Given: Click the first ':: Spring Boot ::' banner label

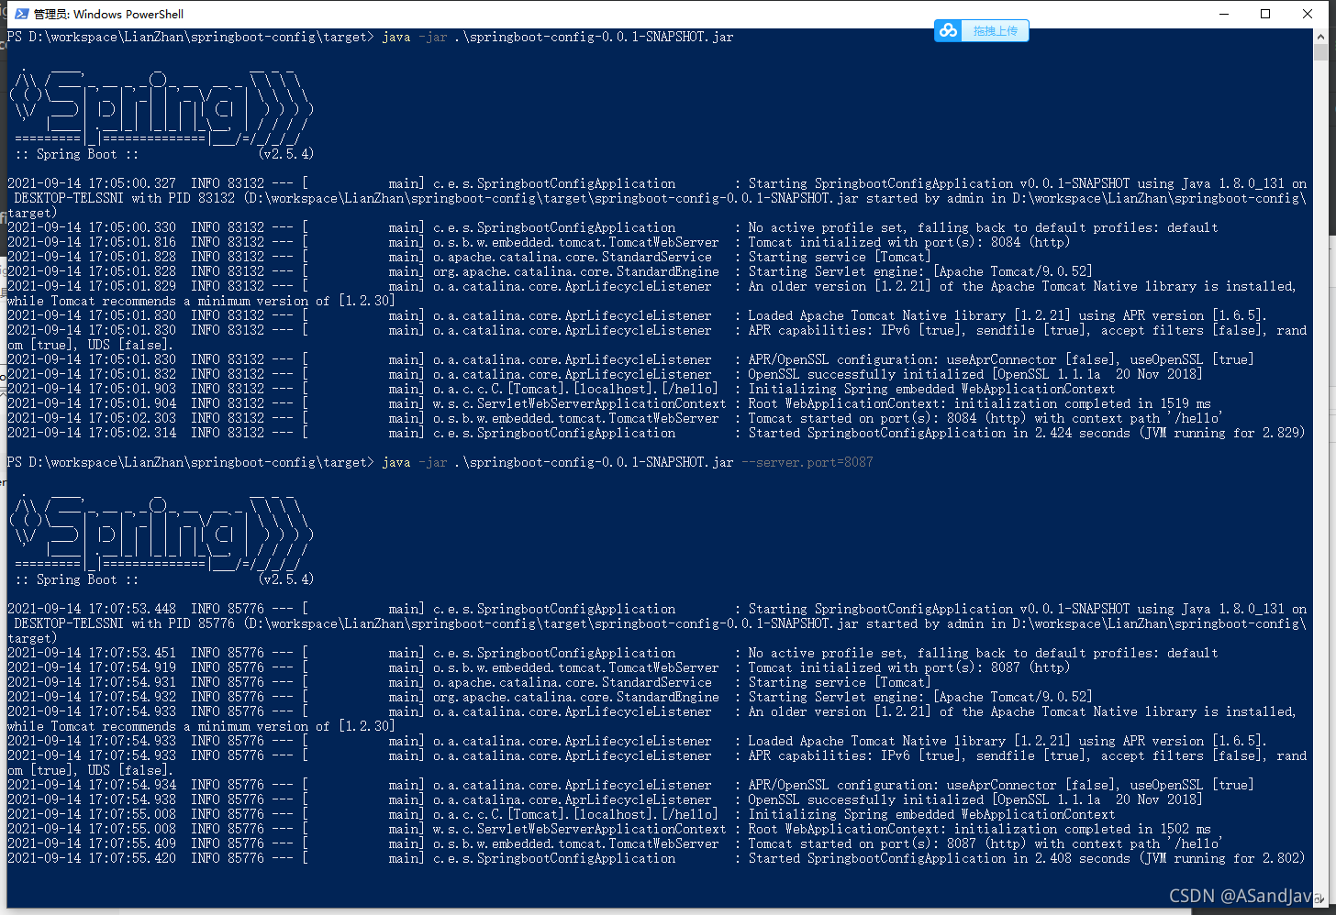Looking at the screenshot, I should (x=77, y=154).
